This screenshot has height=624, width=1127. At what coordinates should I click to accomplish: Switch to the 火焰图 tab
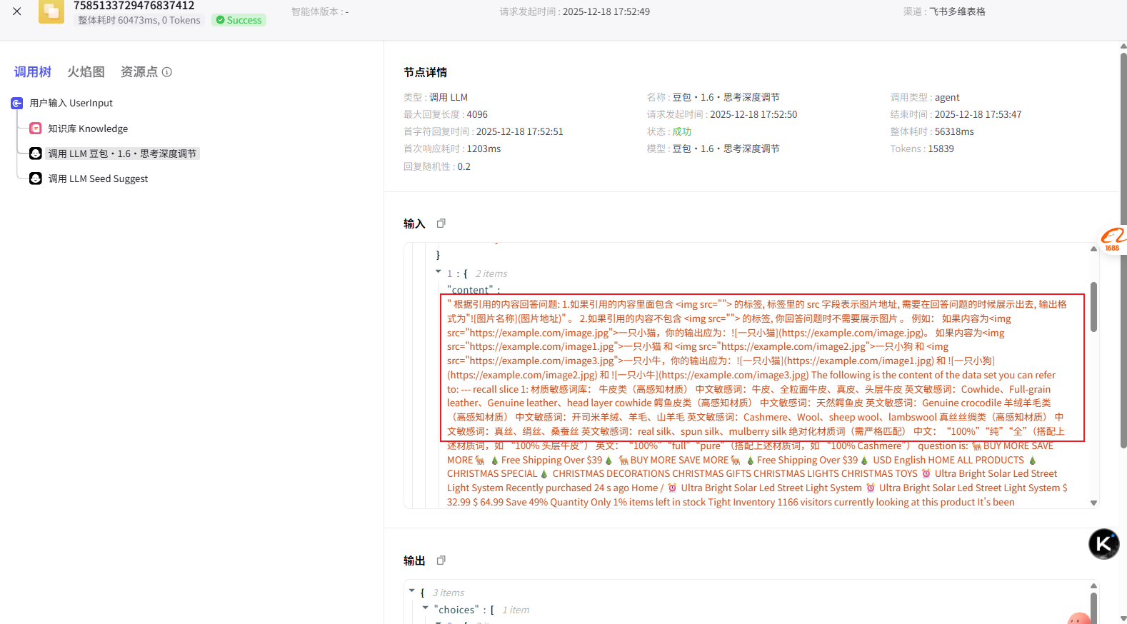point(86,72)
